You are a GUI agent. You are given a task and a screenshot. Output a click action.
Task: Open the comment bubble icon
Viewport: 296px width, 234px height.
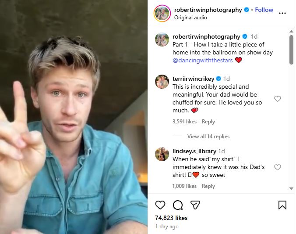(177, 205)
